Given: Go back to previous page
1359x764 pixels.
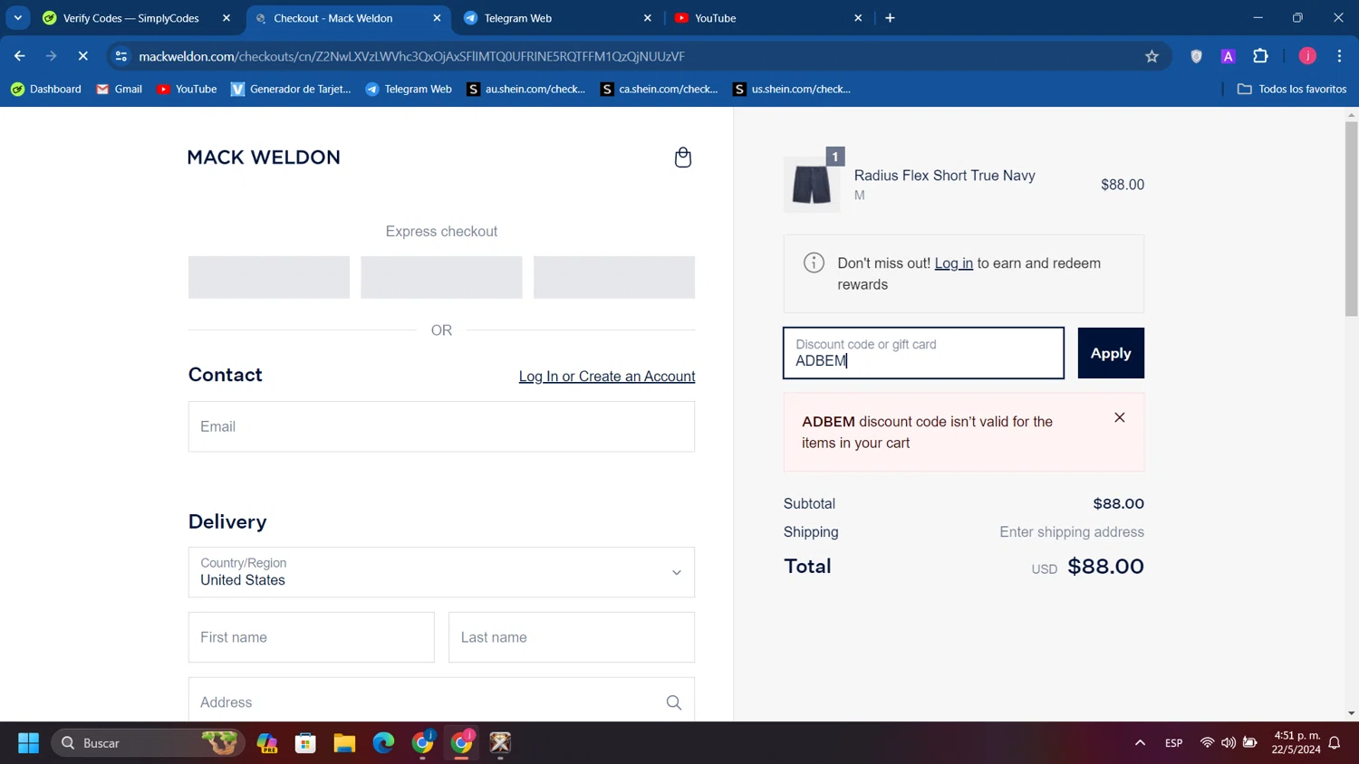Looking at the screenshot, I should point(20,56).
